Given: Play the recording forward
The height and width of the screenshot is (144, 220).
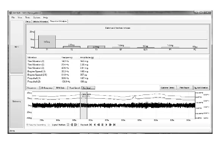Looking at the screenshot, I should click(106, 125).
